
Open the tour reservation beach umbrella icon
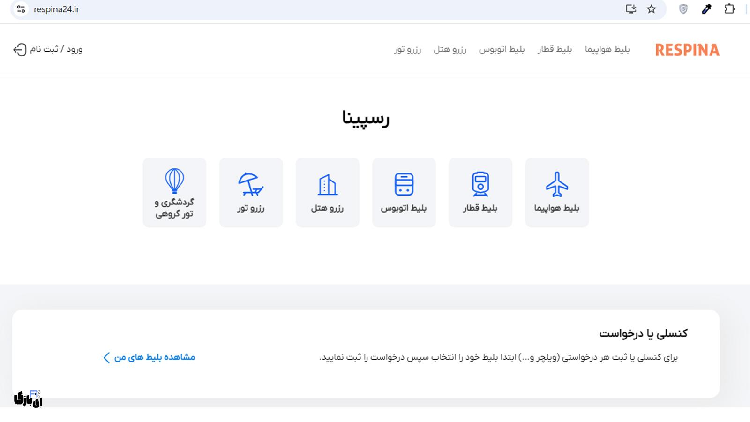tap(251, 184)
